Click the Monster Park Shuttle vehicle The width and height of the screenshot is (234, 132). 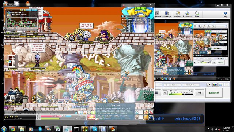click(x=13, y=95)
